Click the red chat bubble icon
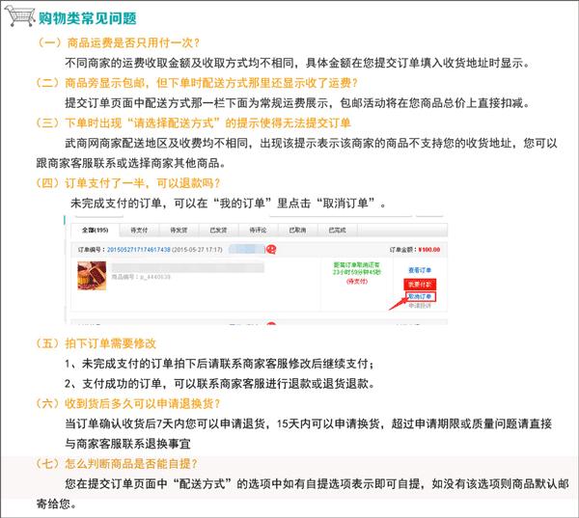This screenshot has width=579, height=518. [271, 250]
